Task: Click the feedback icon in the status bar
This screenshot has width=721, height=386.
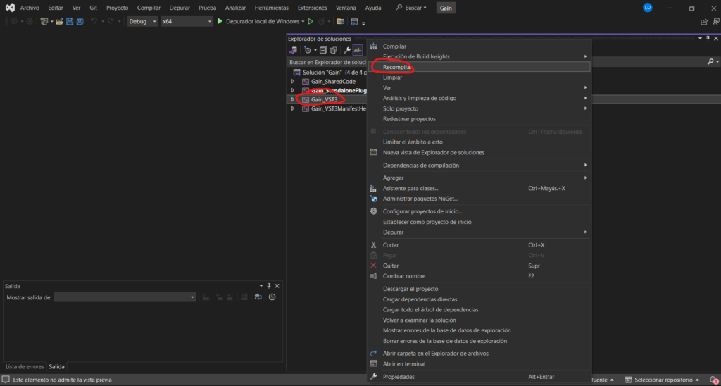Action: tap(6, 380)
